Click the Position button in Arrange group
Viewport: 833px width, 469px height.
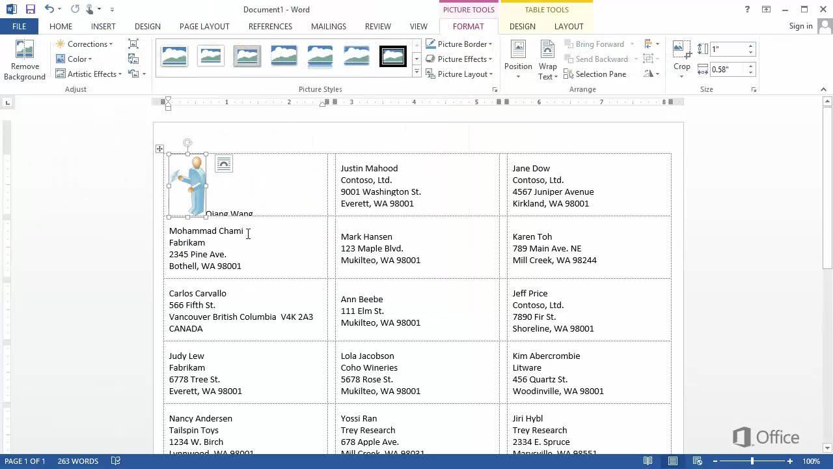518,60
